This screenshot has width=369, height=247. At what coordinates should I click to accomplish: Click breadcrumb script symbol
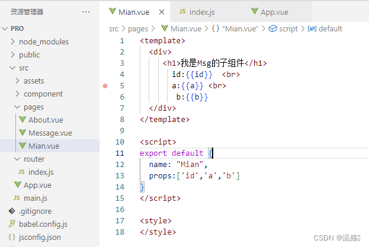(x=288, y=29)
